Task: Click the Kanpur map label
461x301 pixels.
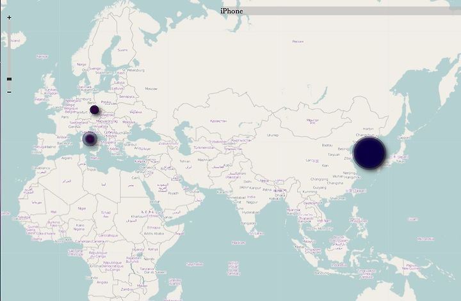Action: [x=255, y=187]
